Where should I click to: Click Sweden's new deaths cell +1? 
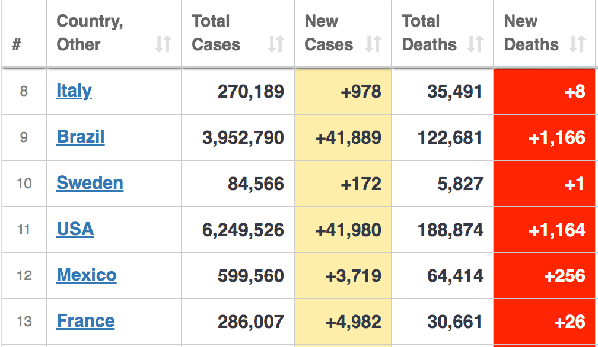click(545, 184)
